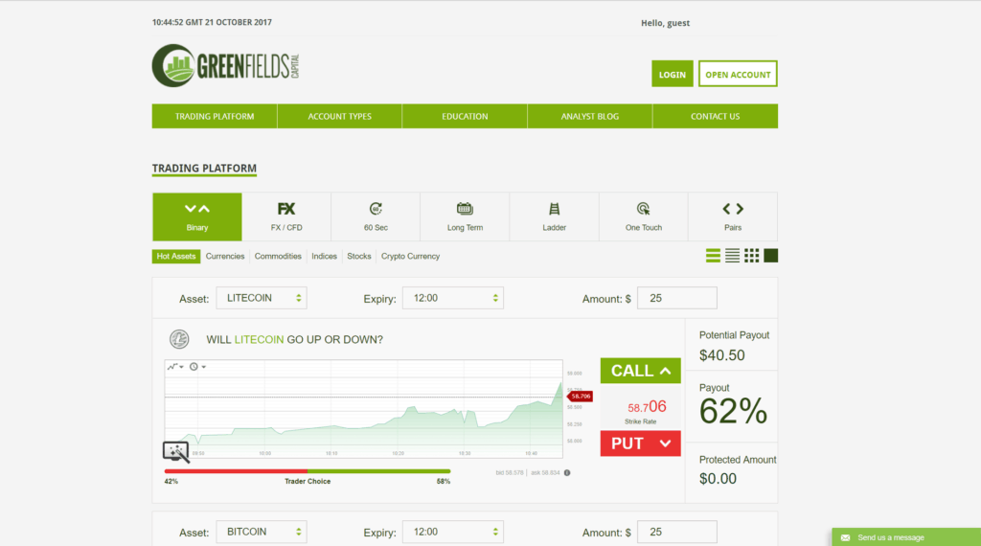Open the Litecoin expiry 12:00 dropdown
Screen dimensions: 981x546
pyautogui.click(x=453, y=298)
